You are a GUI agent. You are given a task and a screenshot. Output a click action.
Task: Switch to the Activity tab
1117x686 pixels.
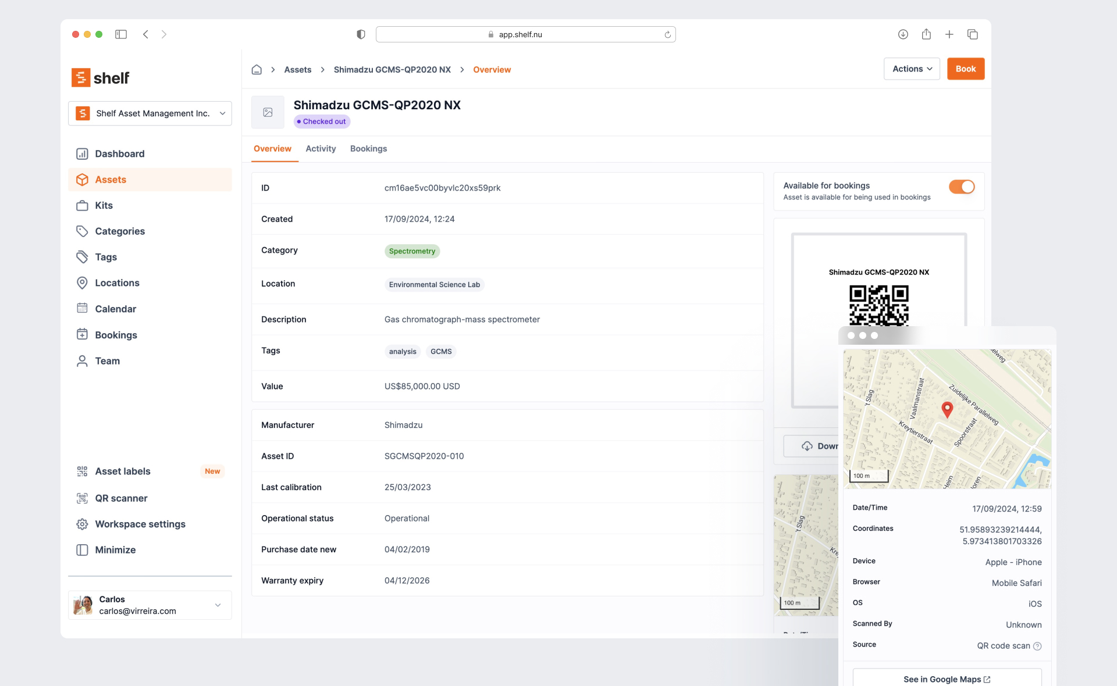(321, 149)
